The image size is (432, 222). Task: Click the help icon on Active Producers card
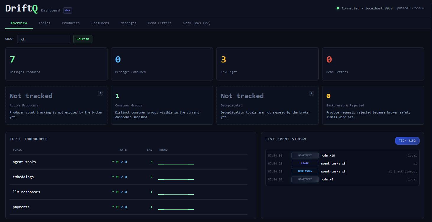pos(100,93)
